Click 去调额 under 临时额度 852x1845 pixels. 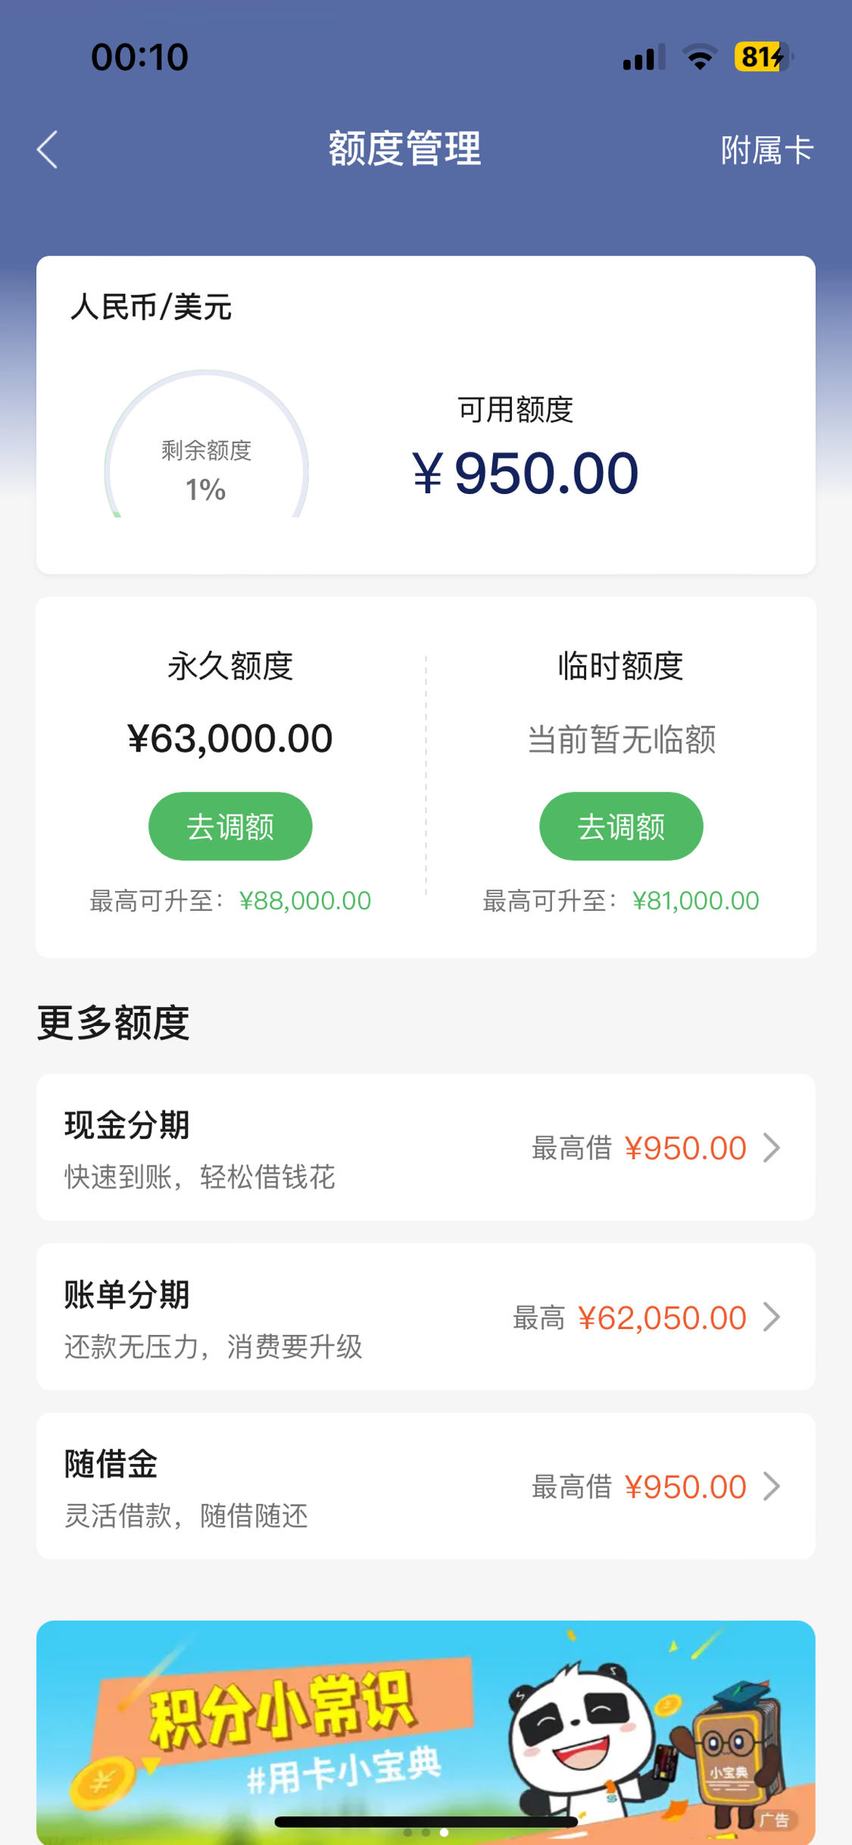[621, 826]
